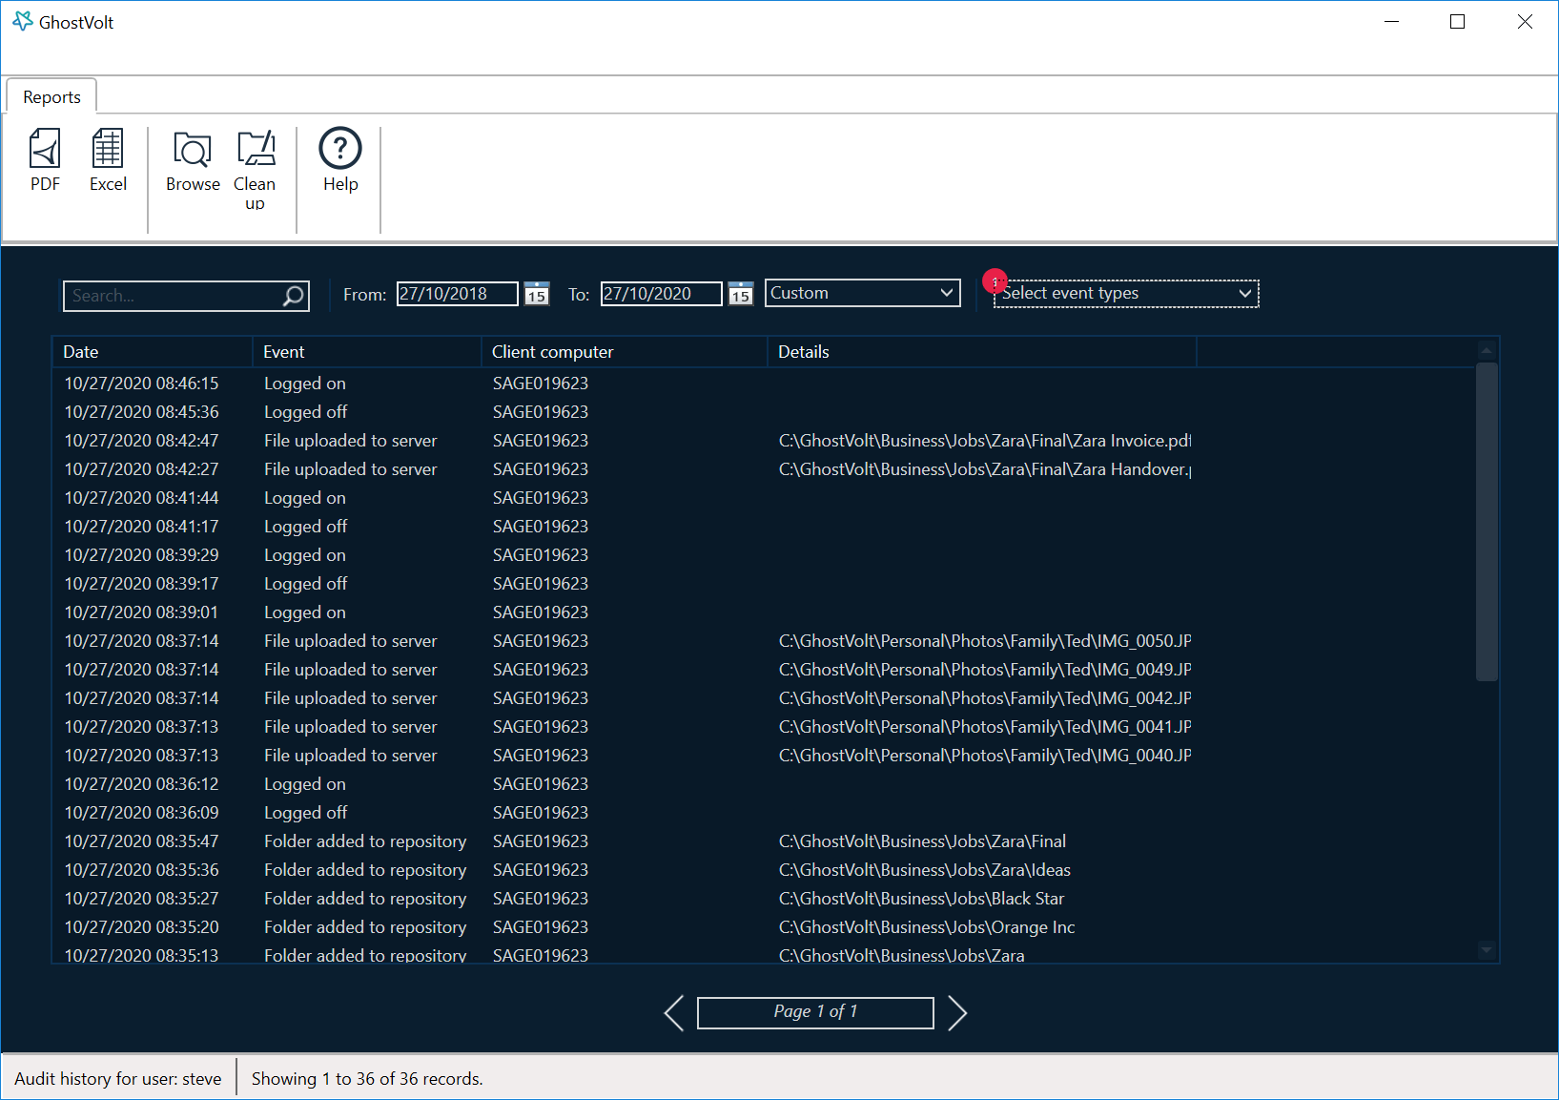
Task: Click the Page 1 of 1 box
Action: (815, 1012)
